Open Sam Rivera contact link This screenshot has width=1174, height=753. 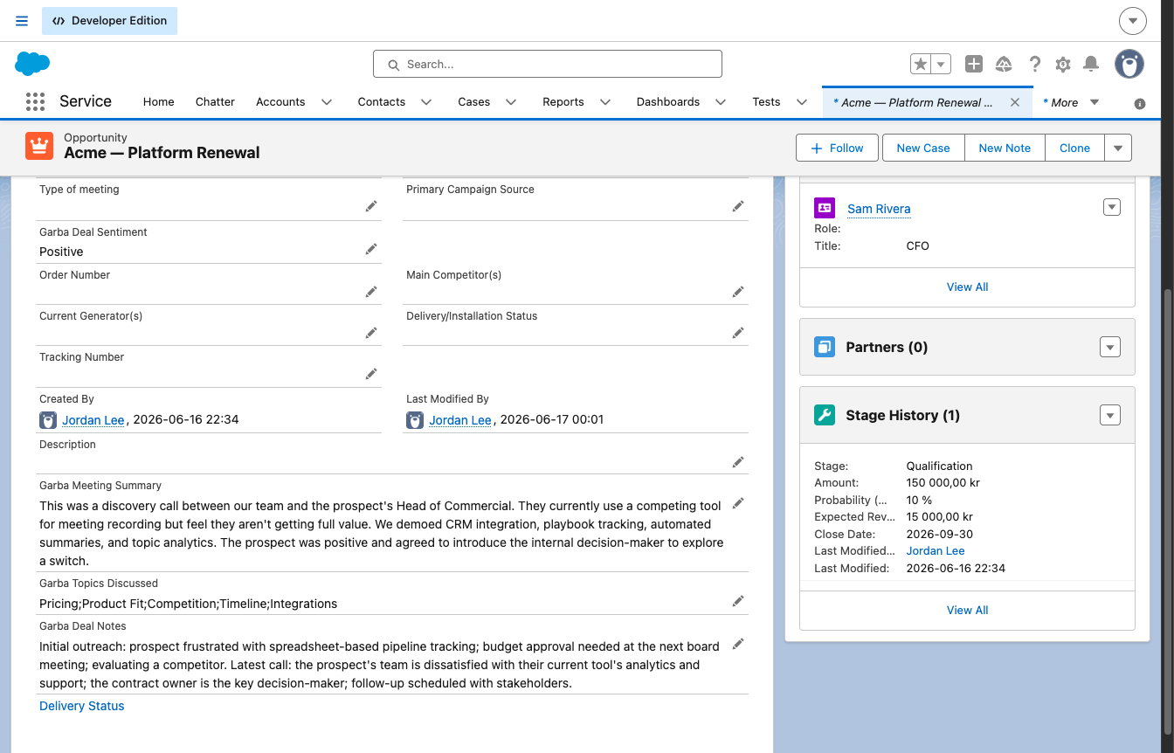click(879, 209)
